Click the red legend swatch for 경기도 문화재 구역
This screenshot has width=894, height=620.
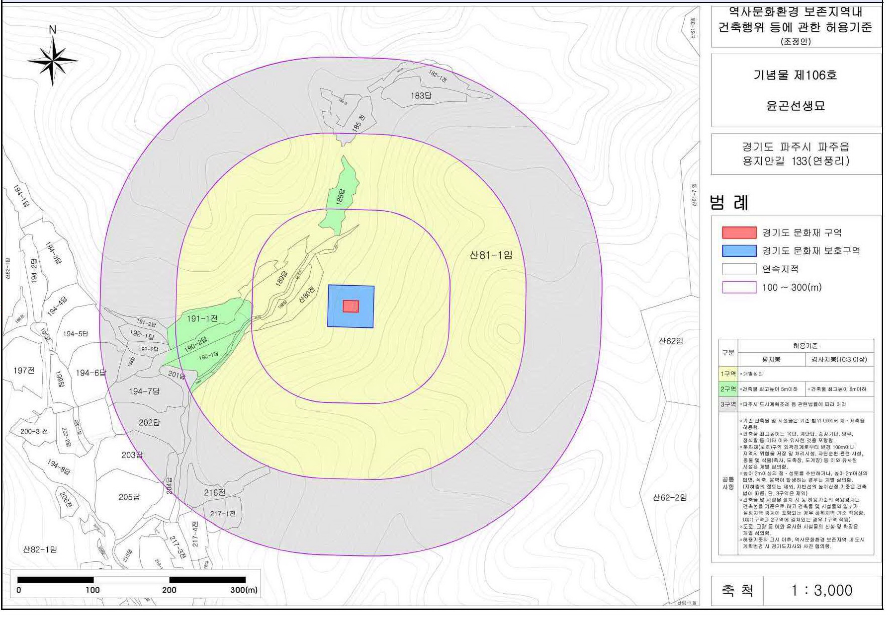coord(739,232)
